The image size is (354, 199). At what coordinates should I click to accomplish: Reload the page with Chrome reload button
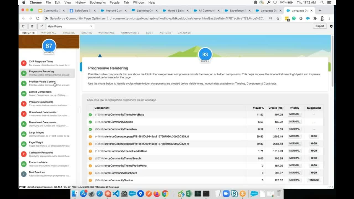[x=38, y=18]
